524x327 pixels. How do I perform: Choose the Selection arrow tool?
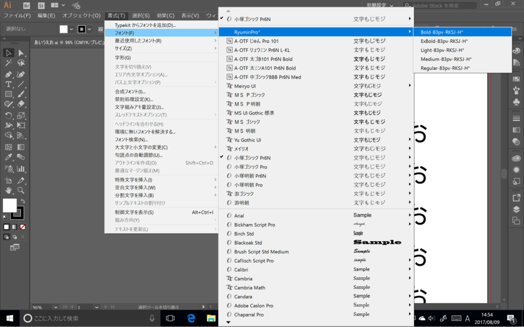9,53
